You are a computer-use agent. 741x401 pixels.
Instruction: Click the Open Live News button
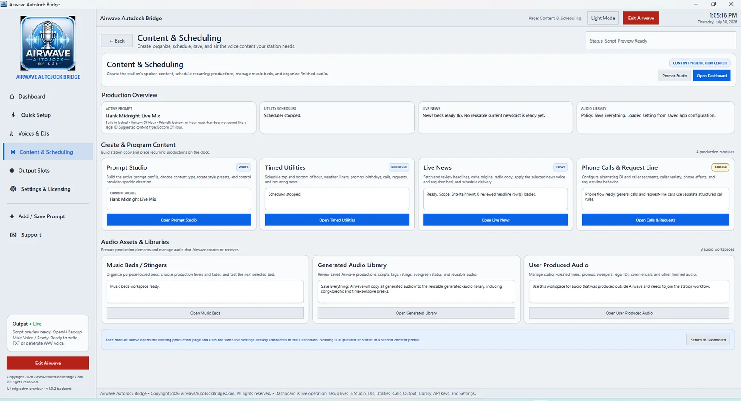[x=496, y=220]
